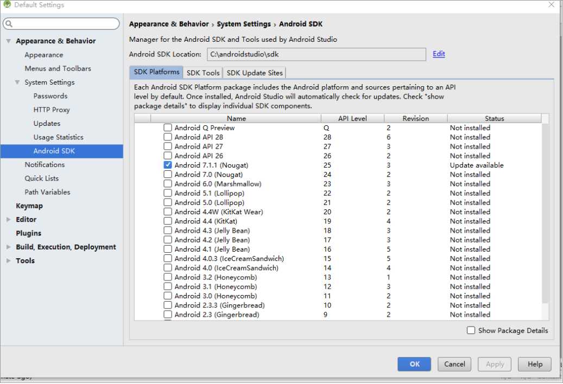Viewport: 563px width, 384px height.
Task: Switch to SDK Tools tab
Action: 203,73
